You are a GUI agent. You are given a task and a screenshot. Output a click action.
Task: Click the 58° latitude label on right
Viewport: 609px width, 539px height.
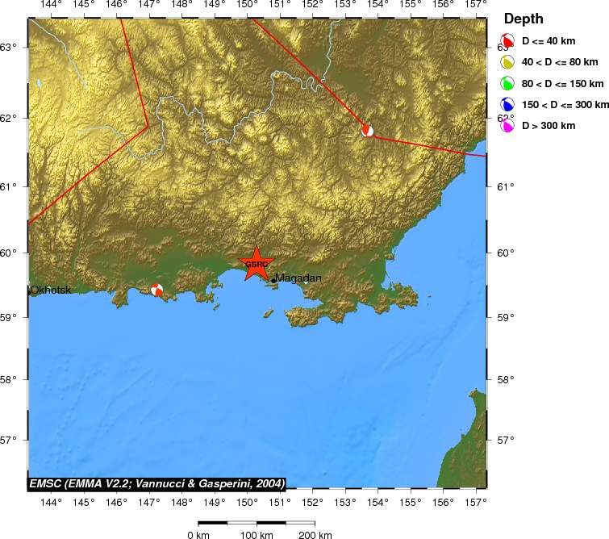pos(506,380)
